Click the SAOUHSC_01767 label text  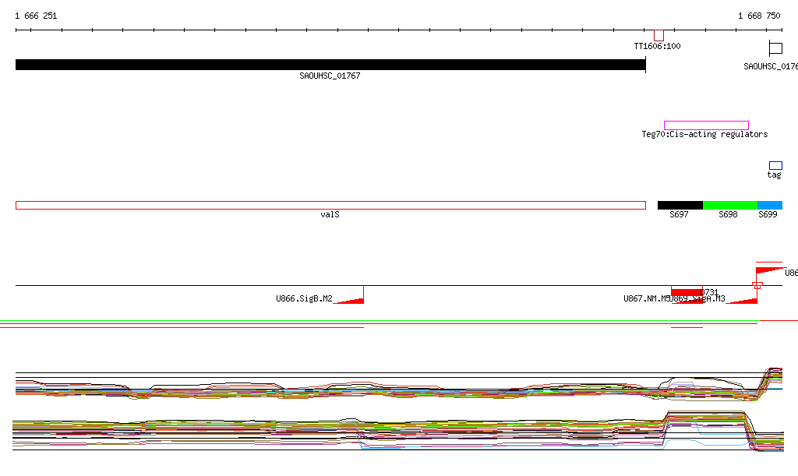[330, 76]
